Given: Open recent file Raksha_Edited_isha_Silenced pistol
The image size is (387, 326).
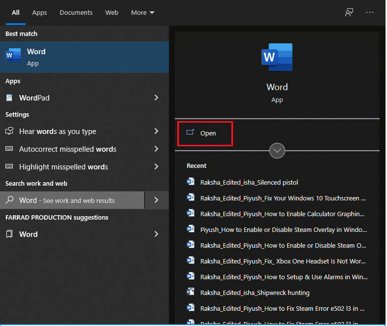Looking at the screenshot, I should click(249, 182).
